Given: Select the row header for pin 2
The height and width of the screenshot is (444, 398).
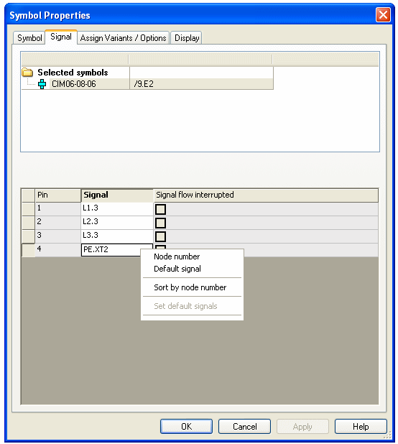Looking at the screenshot, I should [28, 222].
